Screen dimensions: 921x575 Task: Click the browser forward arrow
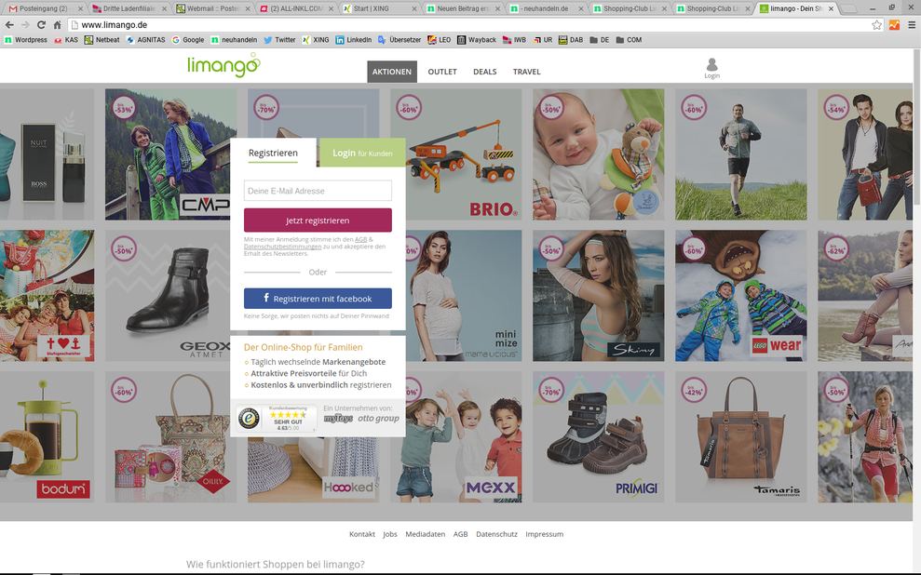click(x=25, y=24)
